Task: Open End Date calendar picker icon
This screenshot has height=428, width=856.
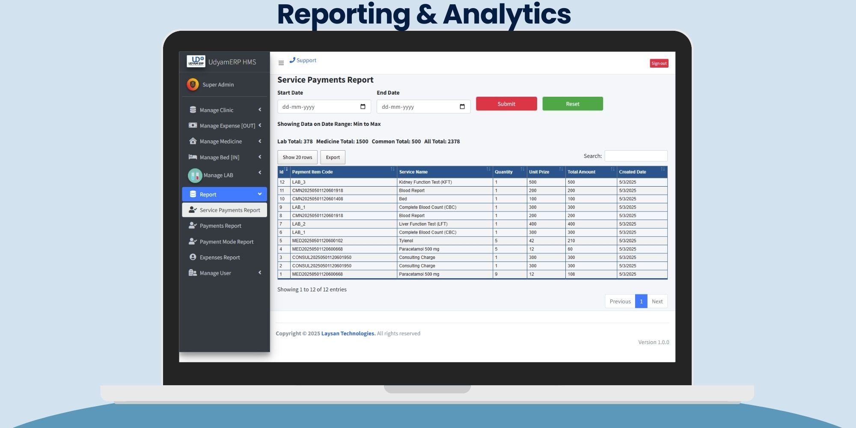Action: pyautogui.click(x=462, y=107)
